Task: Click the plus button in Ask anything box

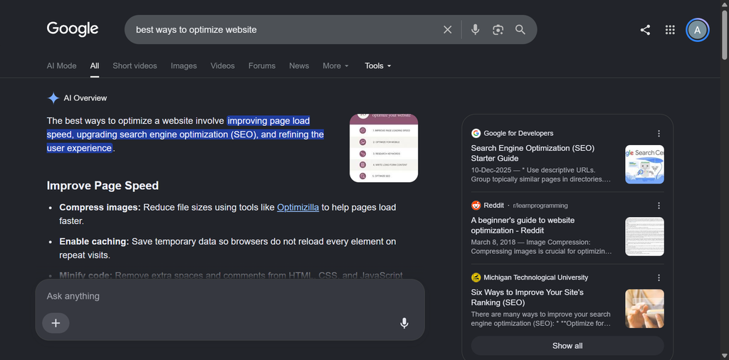Action: point(56,323)
